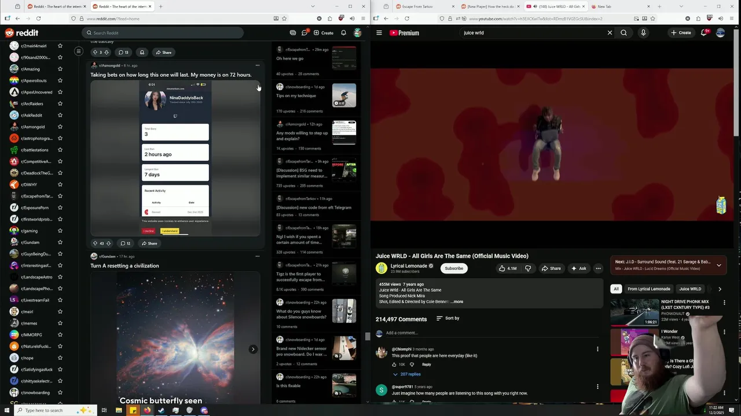Favorite r/AskReddit with its star
The width and height of the screenshot is (741, 416).
click(60, 116)
